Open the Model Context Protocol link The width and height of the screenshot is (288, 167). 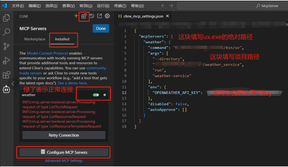click(x=47, y=53)
